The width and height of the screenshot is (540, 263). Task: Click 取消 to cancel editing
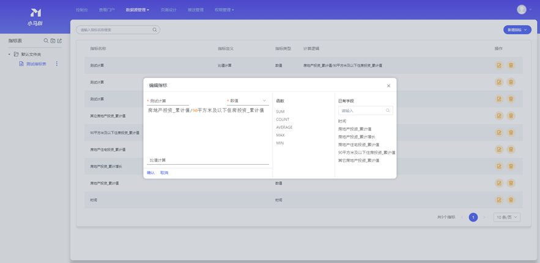(164, 173)
